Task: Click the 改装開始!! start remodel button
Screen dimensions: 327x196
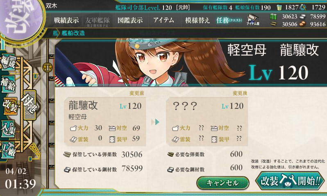Action: pyautogui.click(x=290, y=180)
